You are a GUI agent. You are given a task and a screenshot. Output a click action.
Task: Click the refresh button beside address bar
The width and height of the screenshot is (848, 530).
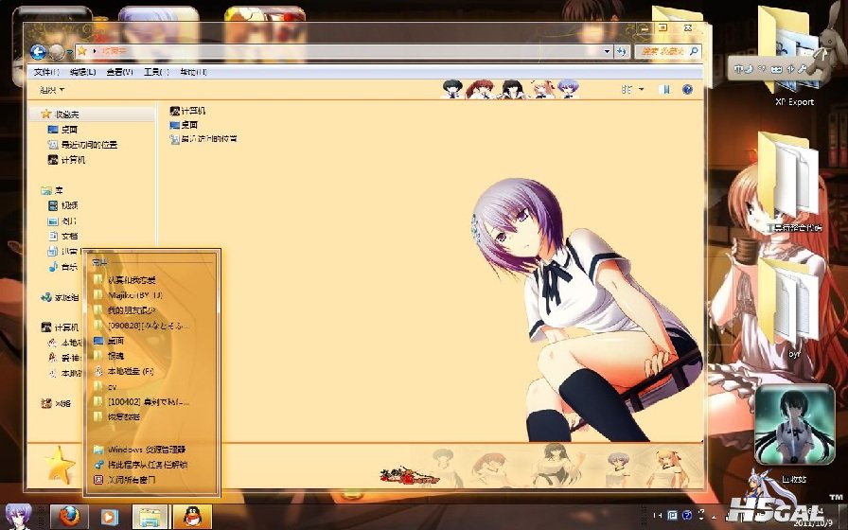pyautogui.click(x=622, y=51)
